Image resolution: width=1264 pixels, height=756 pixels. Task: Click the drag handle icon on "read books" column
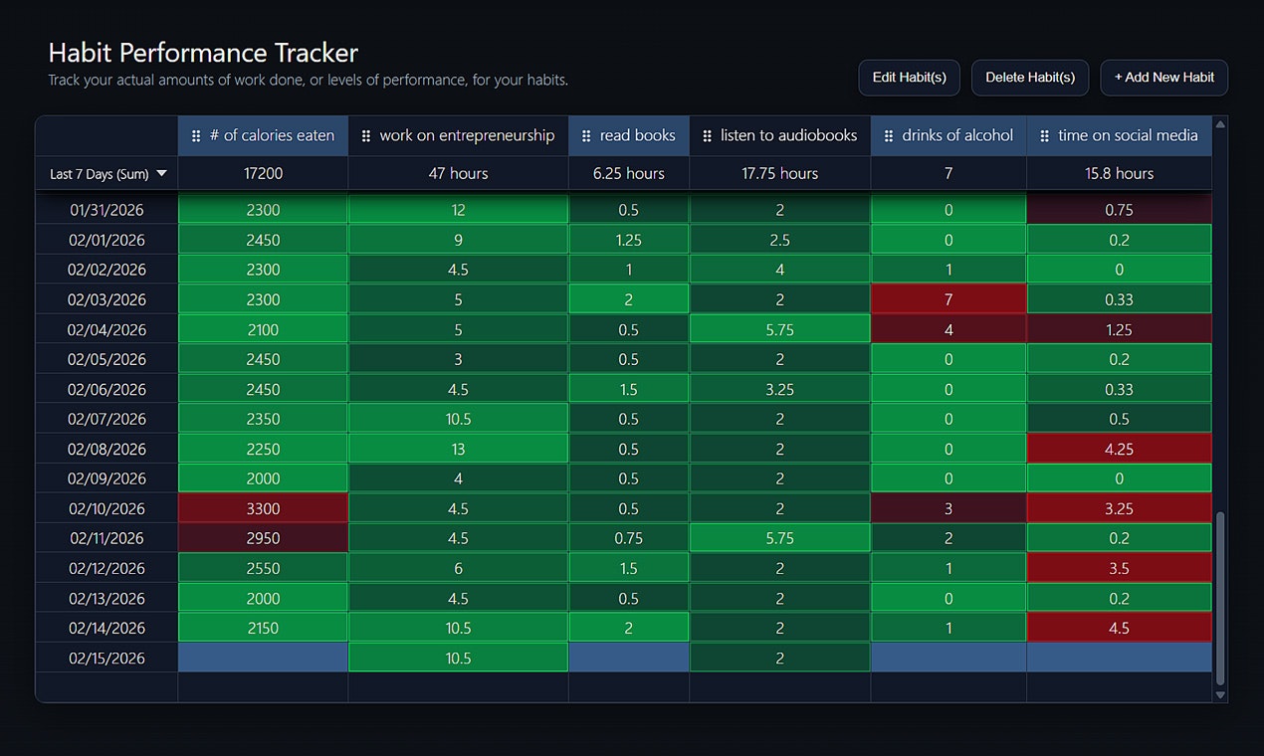[585, 135]
